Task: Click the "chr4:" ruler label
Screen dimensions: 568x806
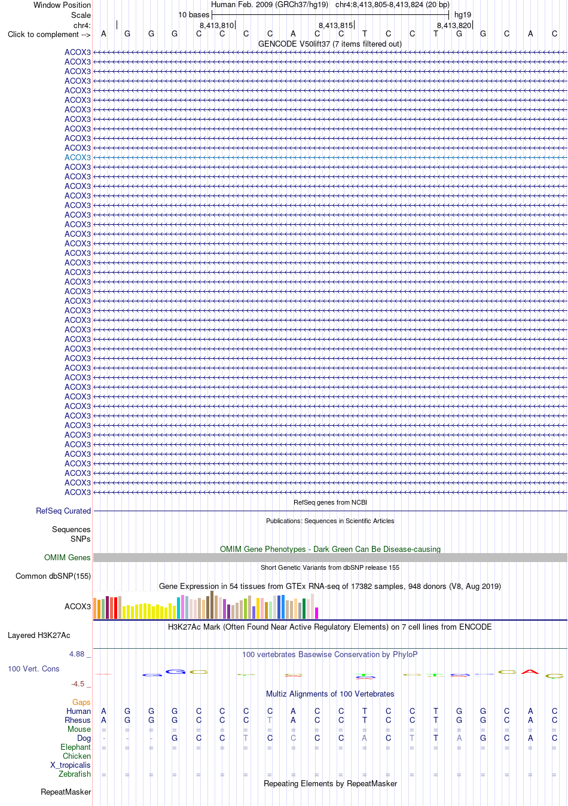Action: [83, 25]
